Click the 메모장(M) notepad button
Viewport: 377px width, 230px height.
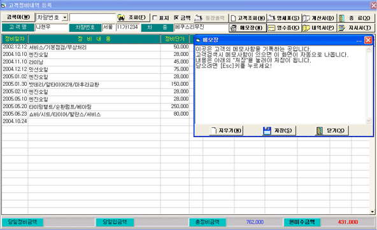click(247, 28)
